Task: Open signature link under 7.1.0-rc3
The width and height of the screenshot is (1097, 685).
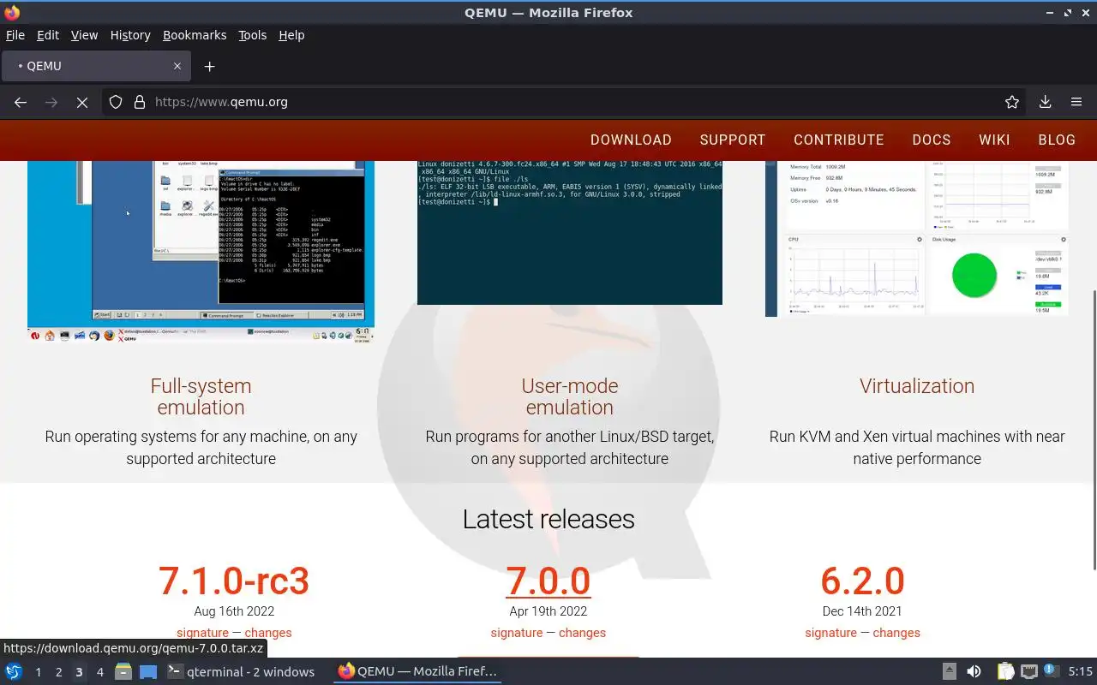Action: [x=202, y=633]
